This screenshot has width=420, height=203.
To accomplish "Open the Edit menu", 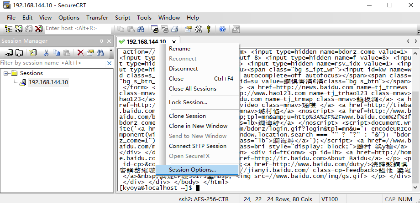I will click(x=27, y=18).
